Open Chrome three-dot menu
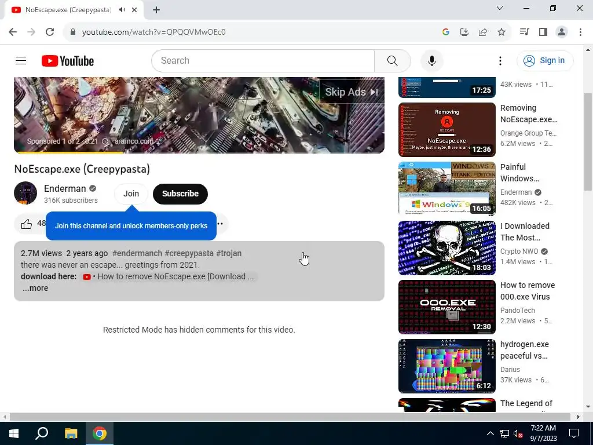This screenshot has height=445, width=593. click(x=580, y=32)
